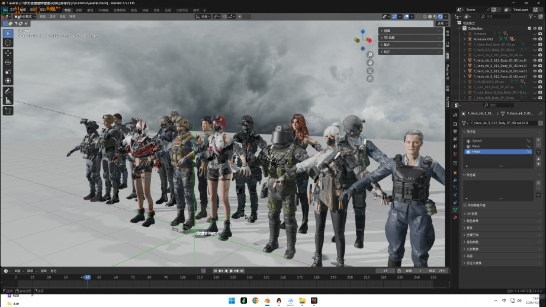Viewport: 546px width, 307px height.
Task: Toggle camera view icon in viewport
Action: (x=370, y=71)
